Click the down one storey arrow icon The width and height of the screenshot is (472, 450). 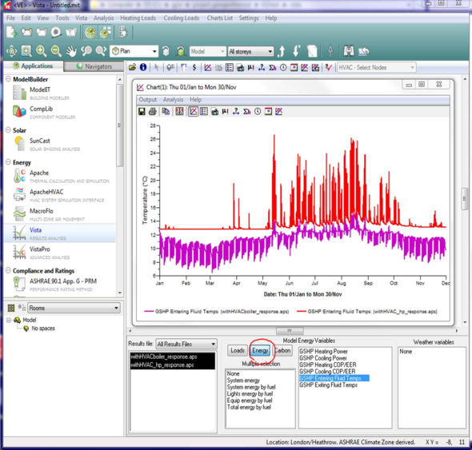[296, 51]
